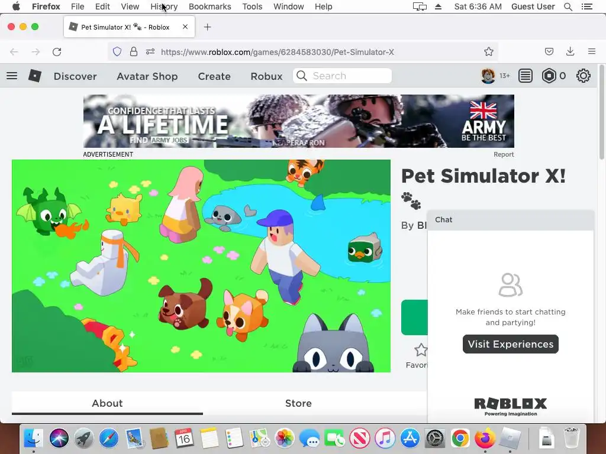Click the search magnifier icon in Roblox
The image size is (606, 454).
click(302, 76)
